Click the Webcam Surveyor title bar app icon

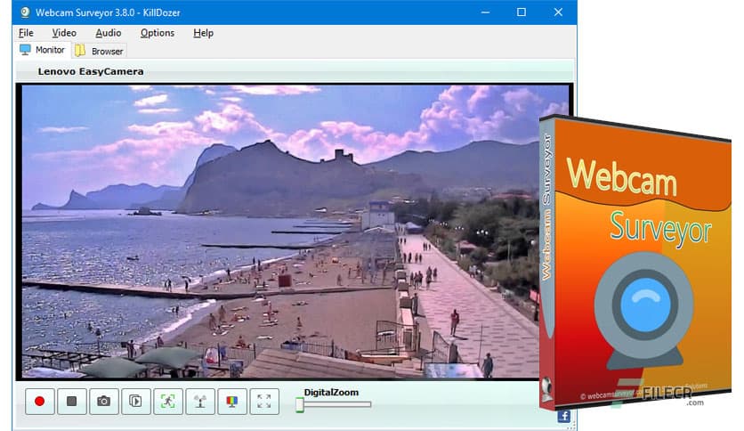tap(25, 12)
